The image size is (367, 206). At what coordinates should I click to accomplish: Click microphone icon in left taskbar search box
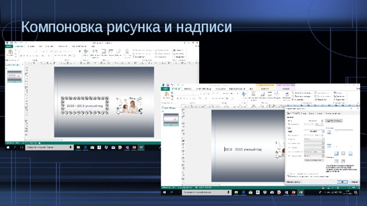pyautogui.click(x=71, y=148)
